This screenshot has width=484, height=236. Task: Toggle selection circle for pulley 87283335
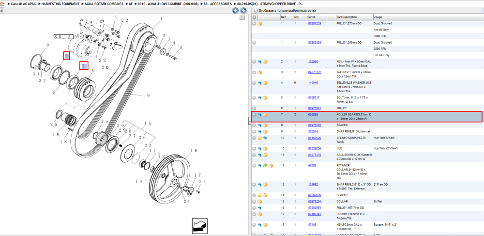pyautogui.click(x=255, y=43)
